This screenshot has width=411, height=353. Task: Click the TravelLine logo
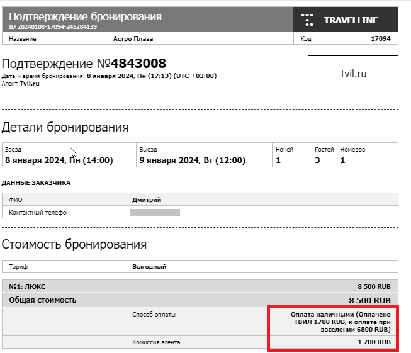click(x=340, y=20)
